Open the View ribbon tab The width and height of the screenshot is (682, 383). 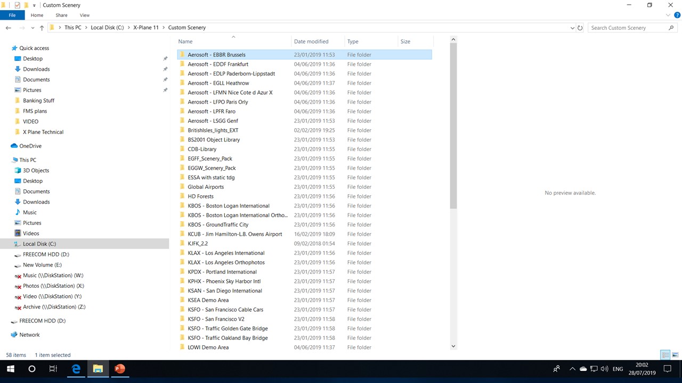pos(85,15)
